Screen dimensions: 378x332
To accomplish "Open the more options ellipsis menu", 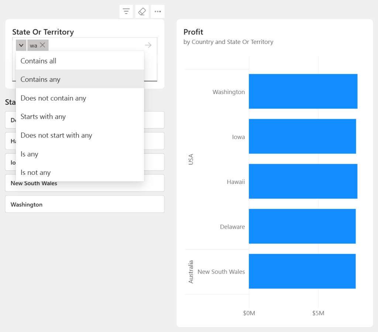I will point(158,12).
